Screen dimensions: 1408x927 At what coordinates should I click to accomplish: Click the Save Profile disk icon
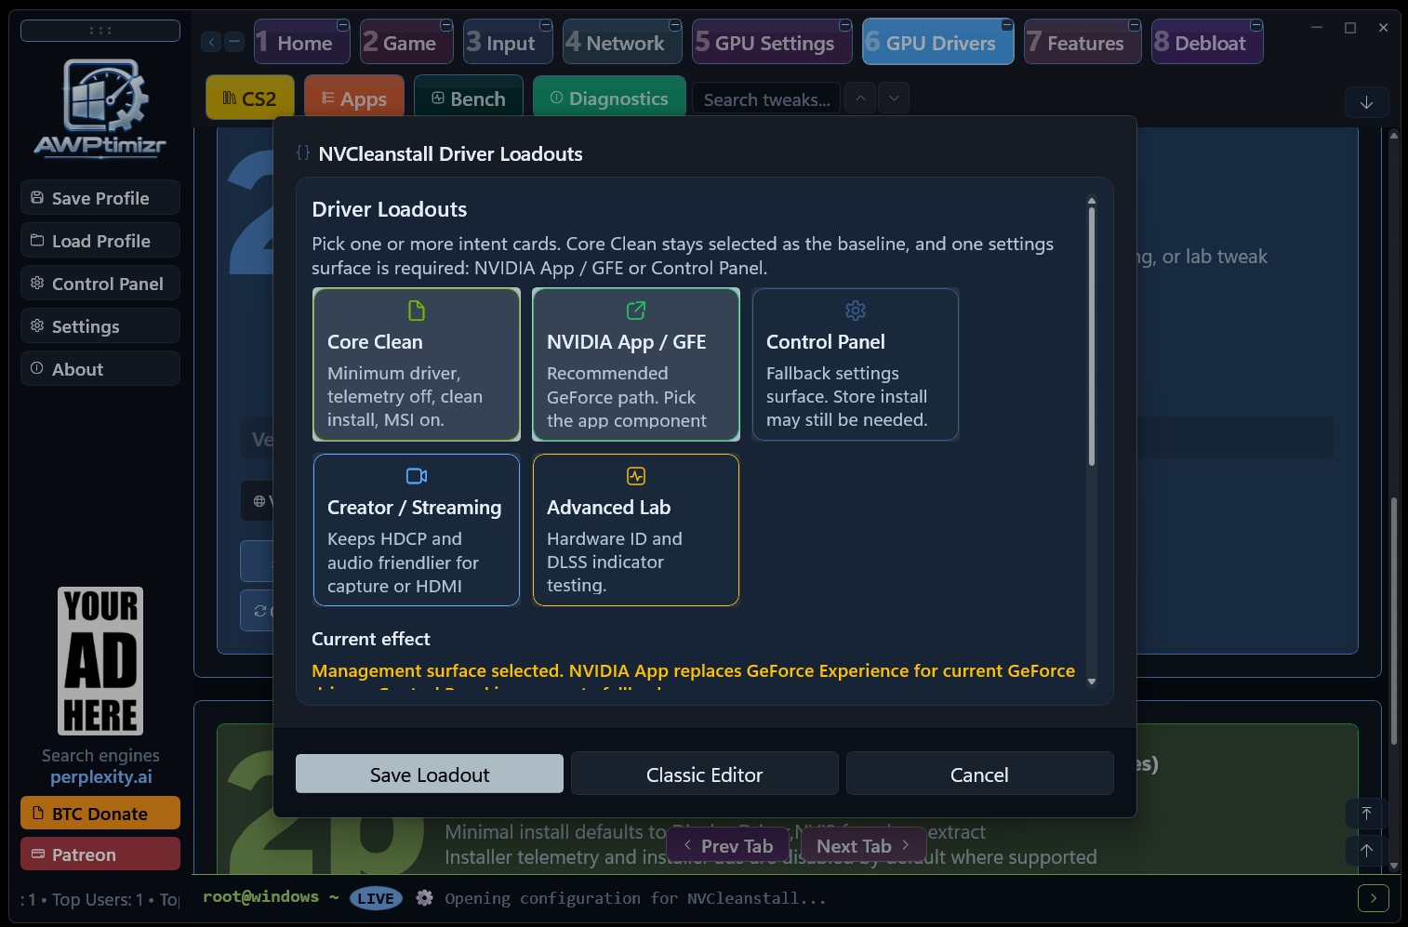point(37,197)
